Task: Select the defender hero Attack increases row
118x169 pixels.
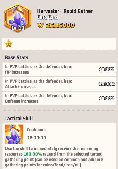Action: click(x=59, y=84)
